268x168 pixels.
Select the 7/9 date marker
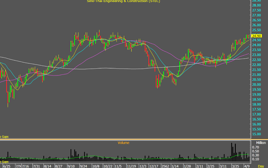point(18,166)
